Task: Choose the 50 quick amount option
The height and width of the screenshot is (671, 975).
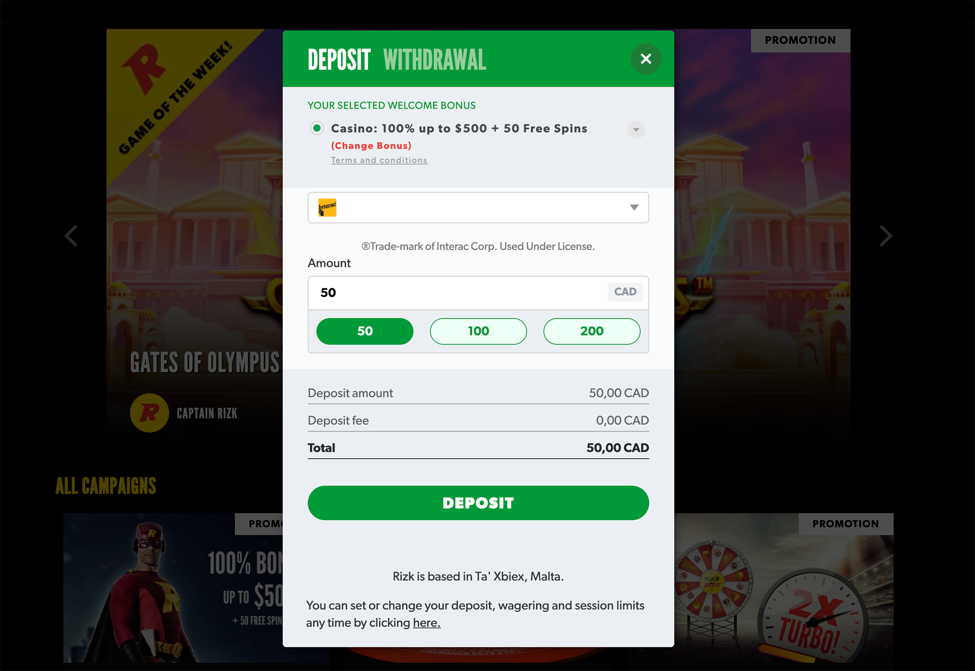Action: click(365, 331)
